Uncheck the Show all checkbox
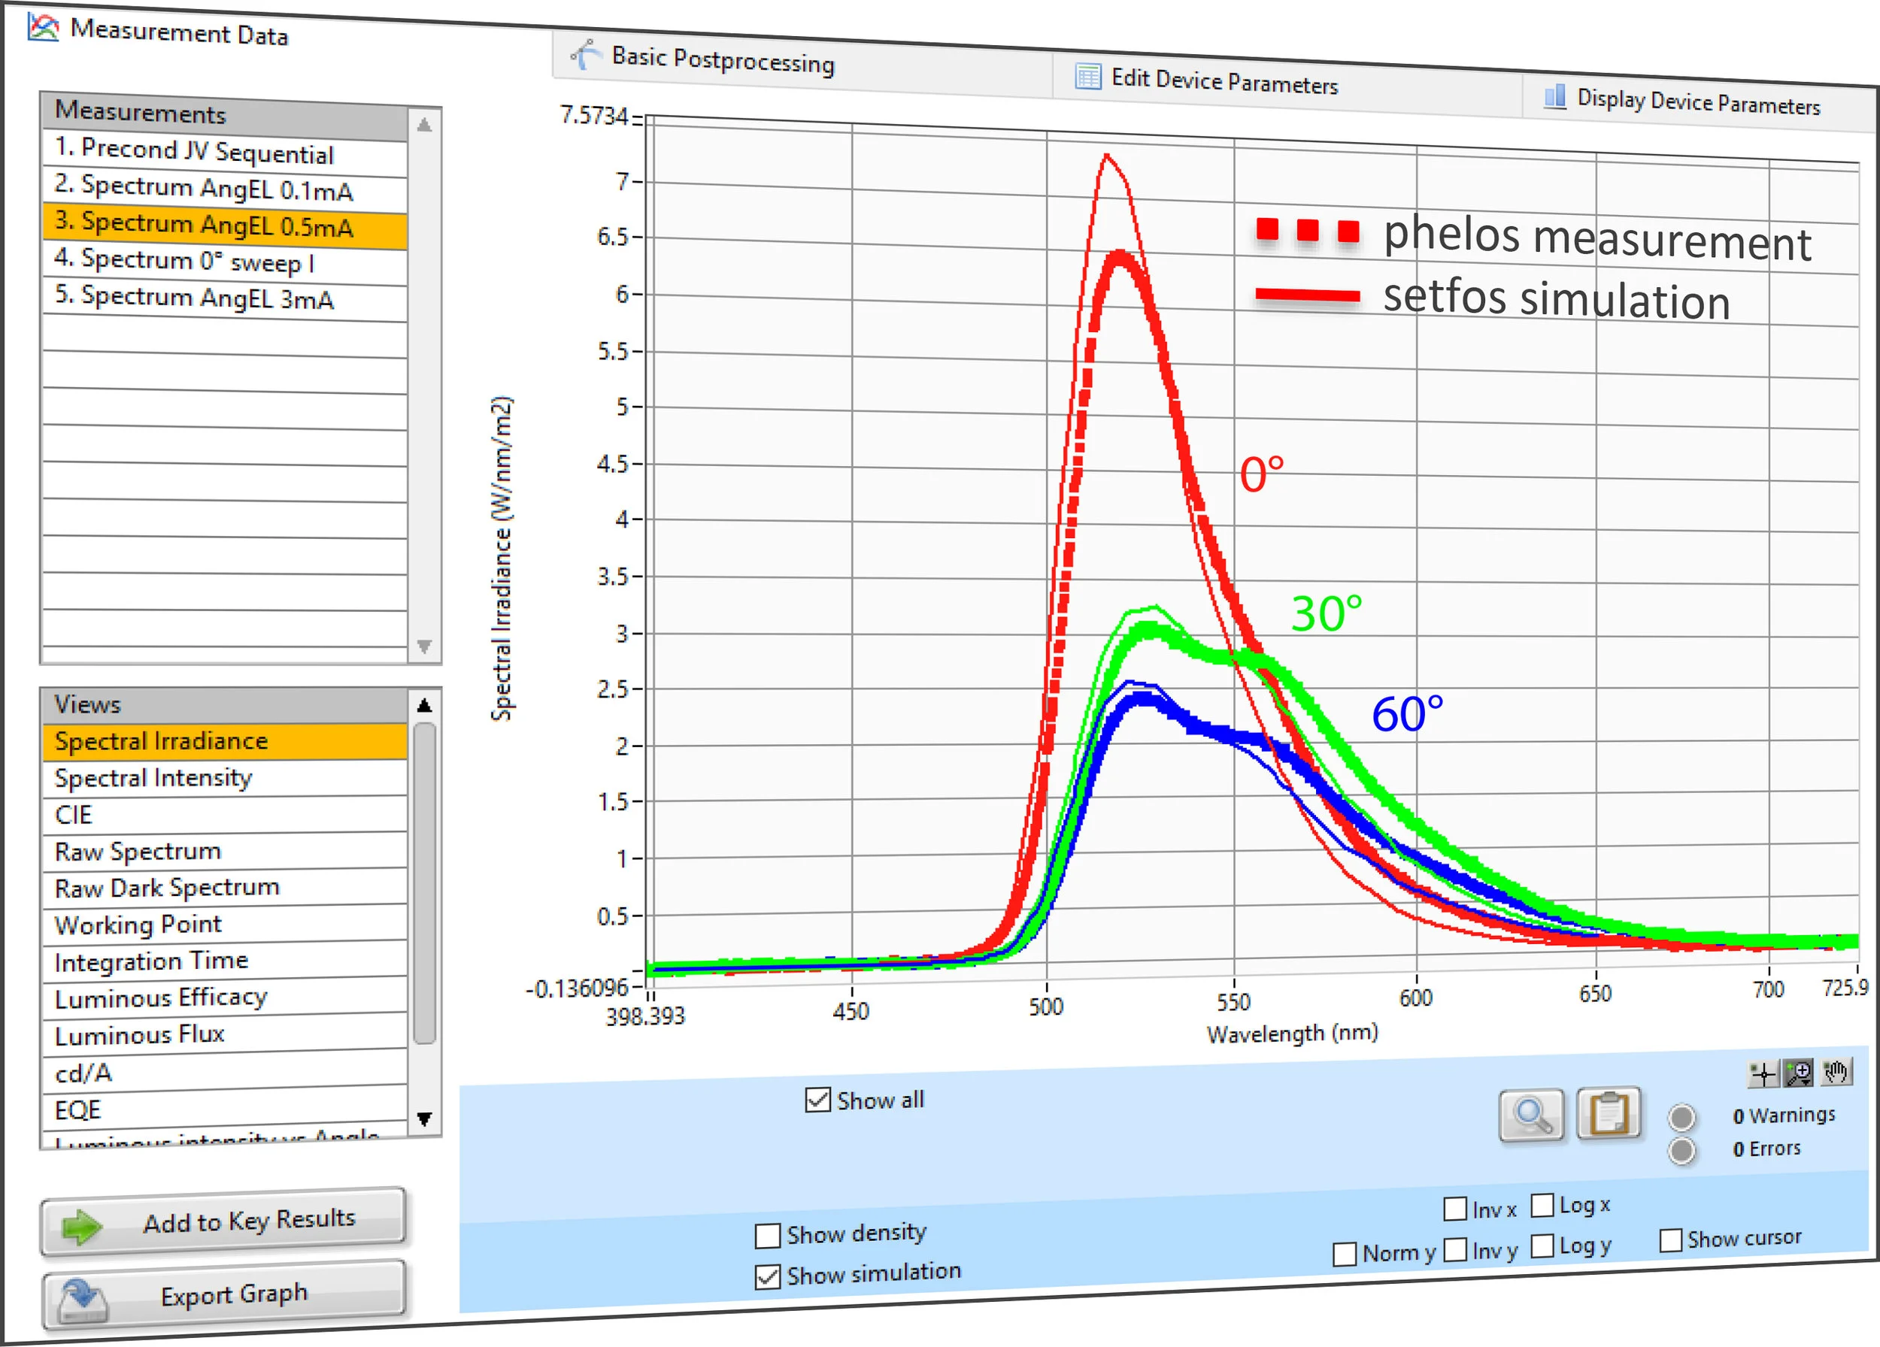The image size is (1880, 1347). pyautogui.click(x=817, y=1099)
